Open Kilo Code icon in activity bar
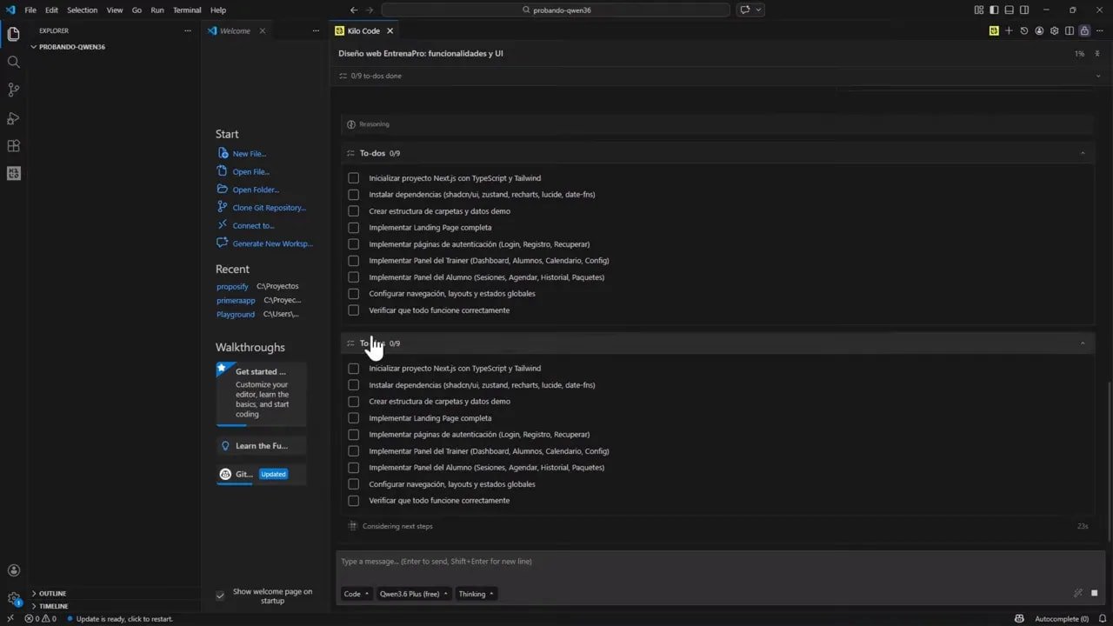The height and width of the screenshot is (626, 1113). [13, 173]
